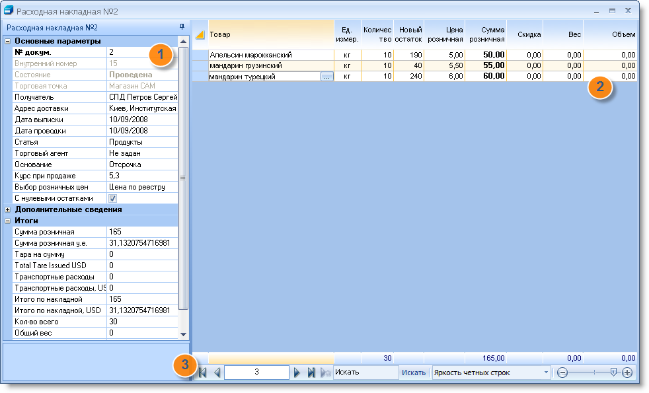Click the properties panel scroll down arrow
The image size is (649, 393).
click(x=183, y=334)
